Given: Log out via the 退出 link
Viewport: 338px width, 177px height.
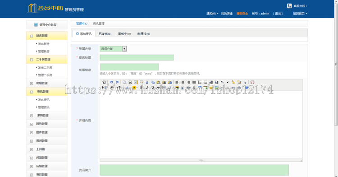Looking at the screenshot, I should [278, 14].
